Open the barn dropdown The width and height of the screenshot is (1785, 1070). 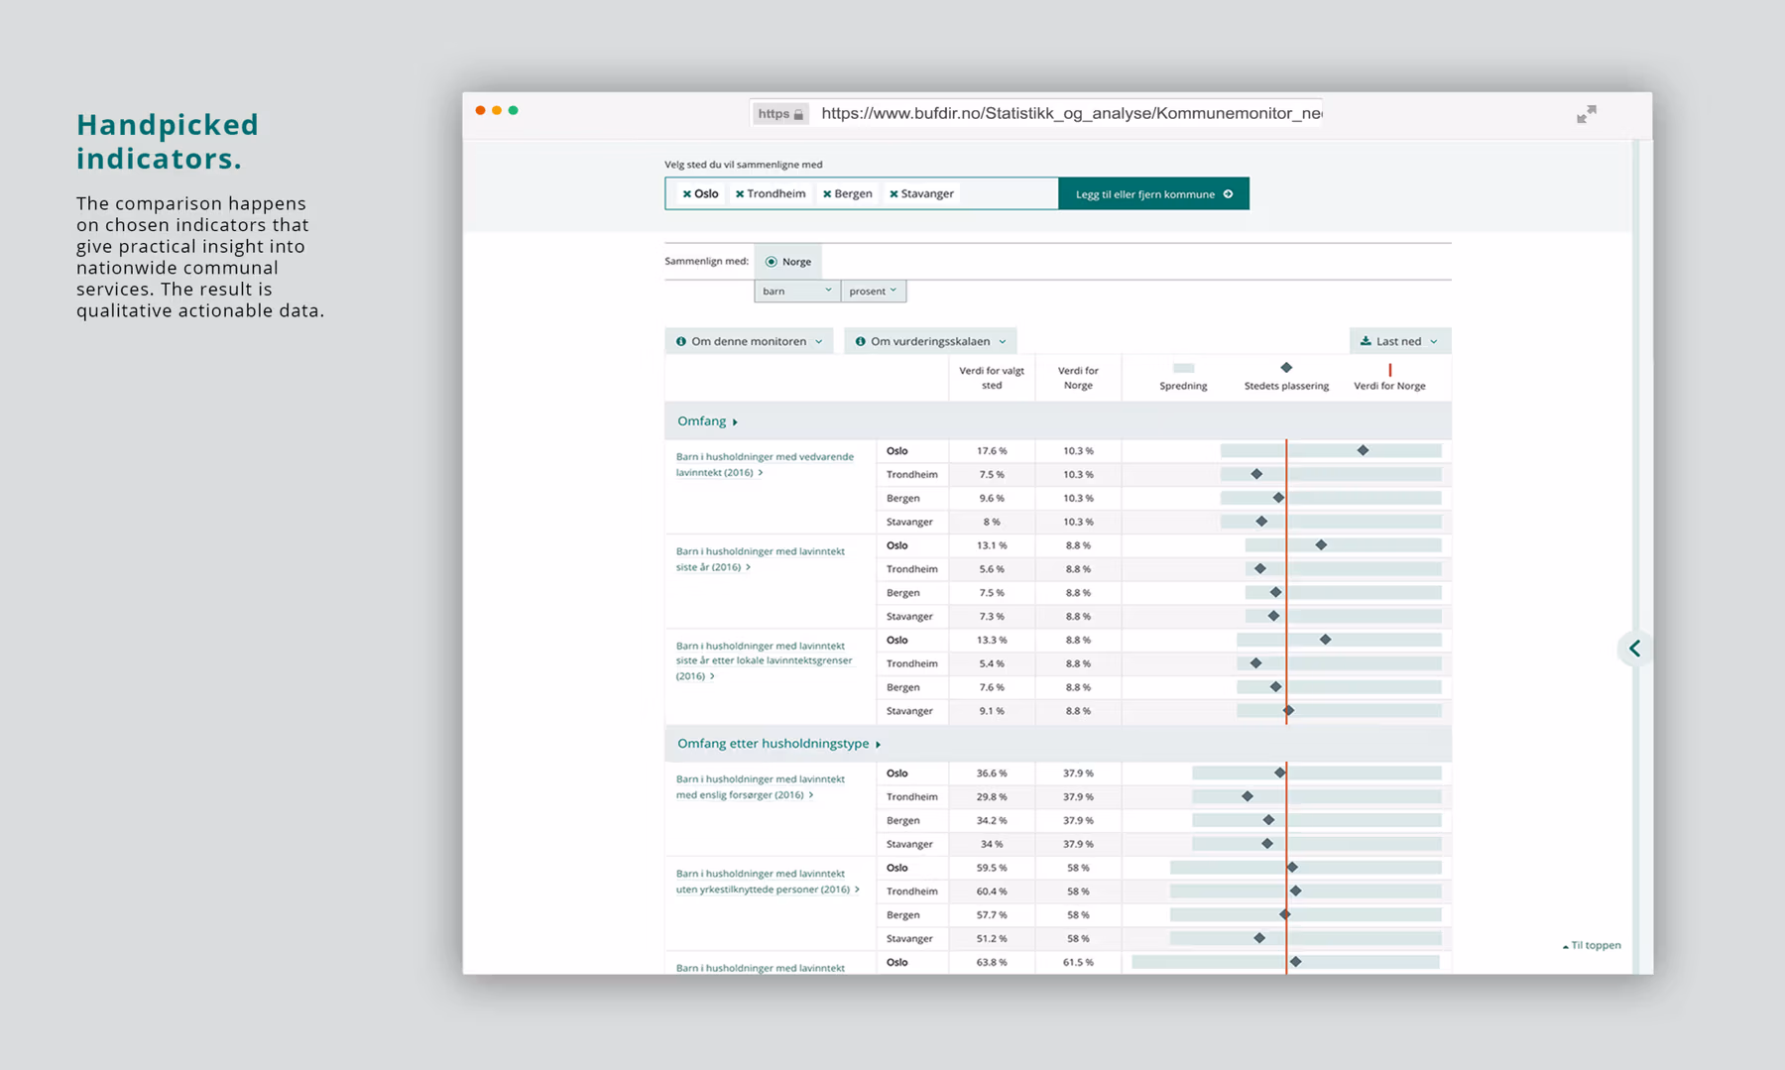coord(797,291)
